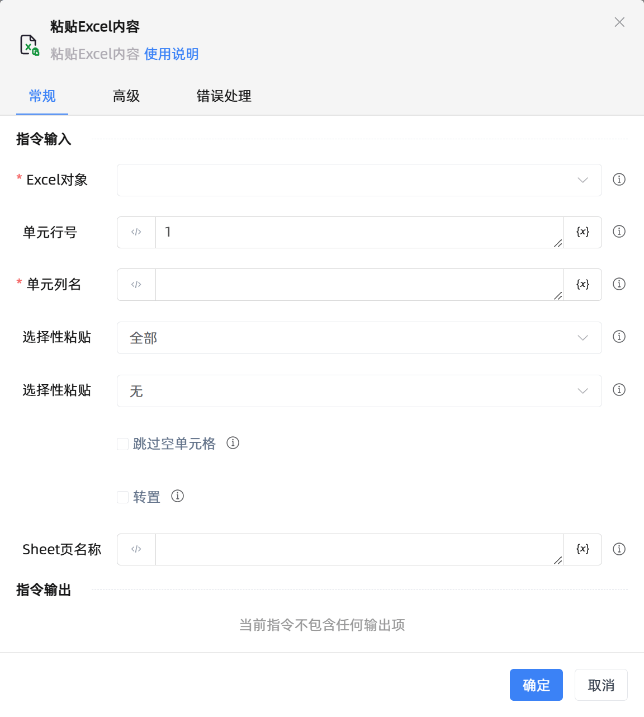Click the {x} variable icon for 单元行号
Viewport: 644px width, 717px height.
582,232
